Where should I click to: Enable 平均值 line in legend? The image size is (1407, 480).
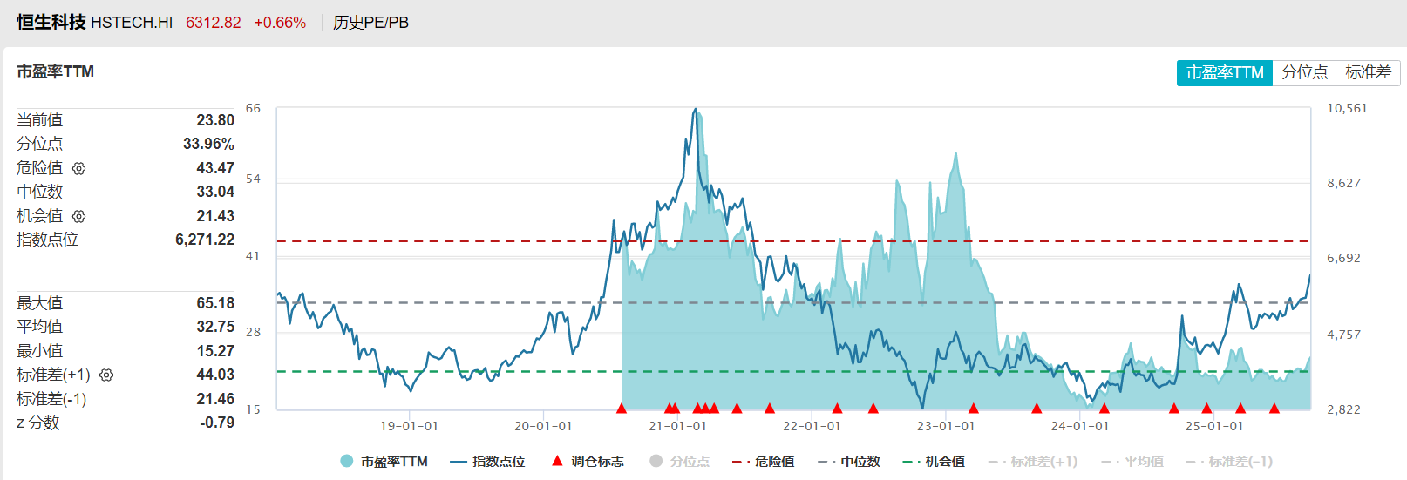[x=1132, y=462]
